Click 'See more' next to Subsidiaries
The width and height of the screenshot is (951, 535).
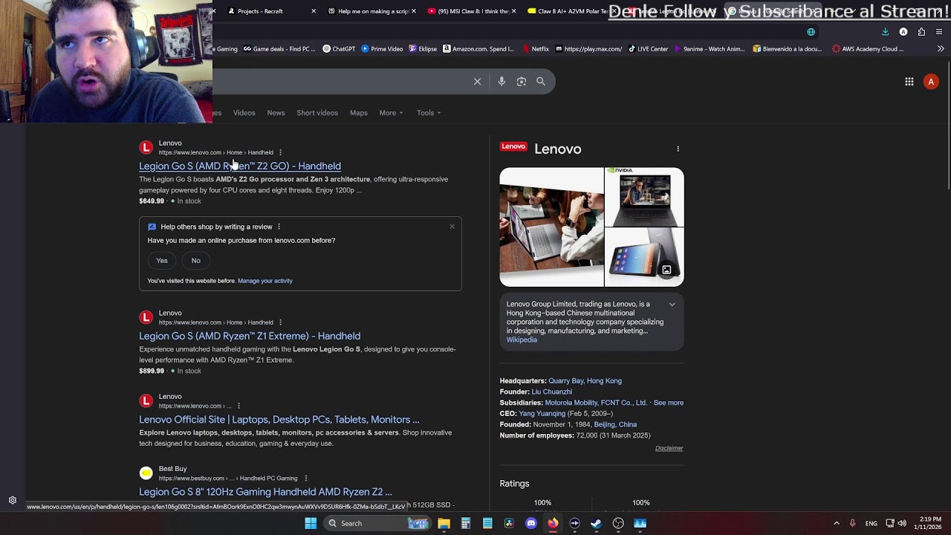[x=669, y=403]
